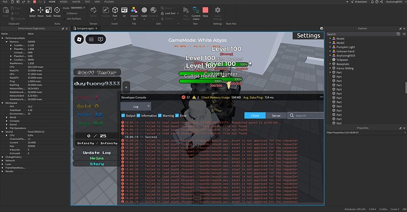Switch to the VIEW ribbon tab
The image size is (407, 212).
tap(97, 2)
